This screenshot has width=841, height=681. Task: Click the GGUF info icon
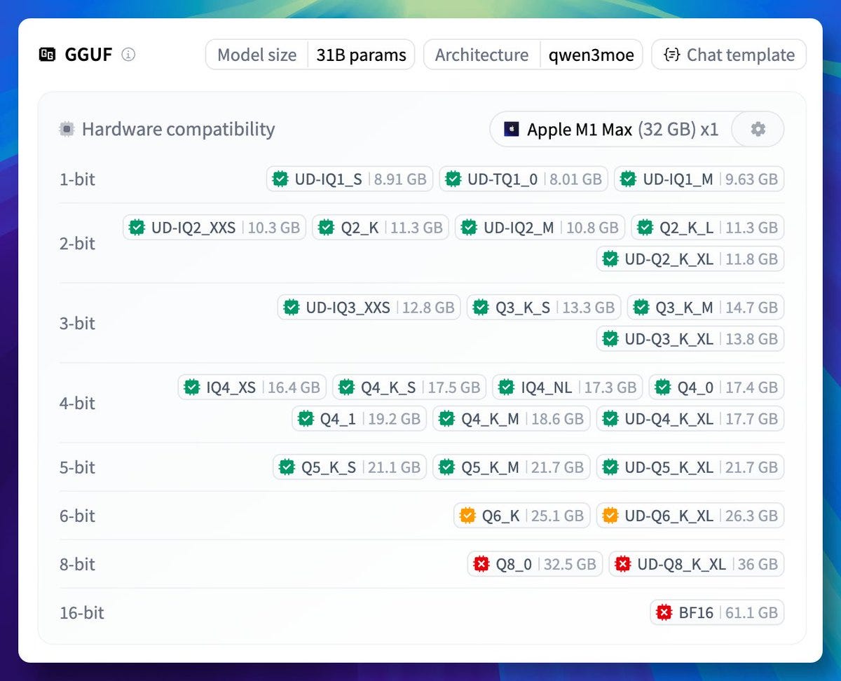(x=128, y=55)
